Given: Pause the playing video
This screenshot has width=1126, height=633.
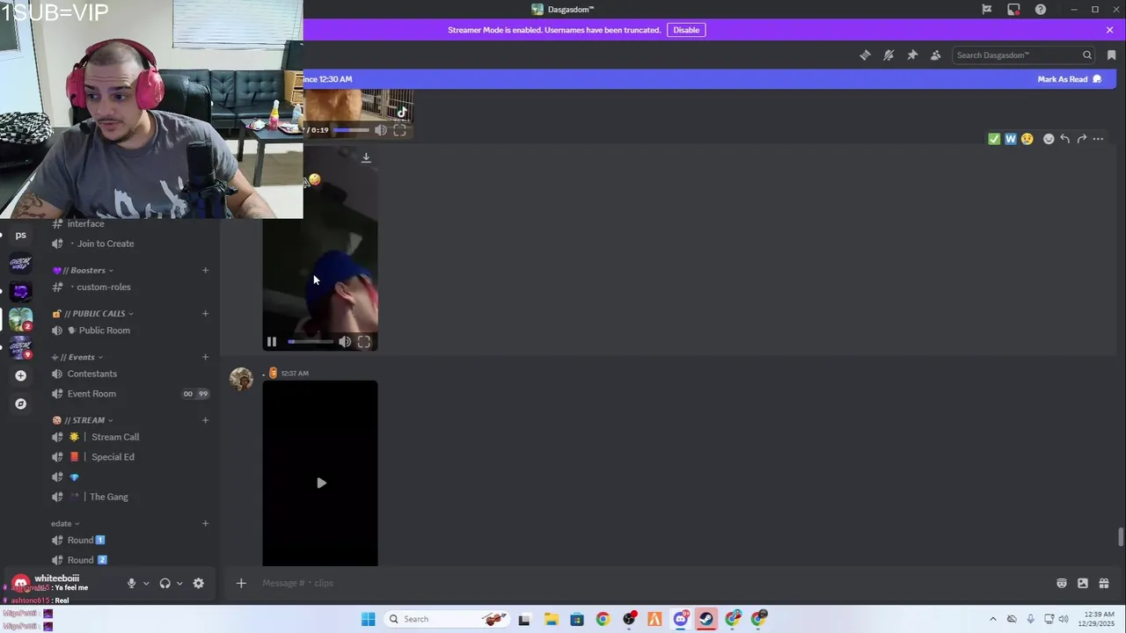Looking at the screenshot, I should [272, 342].
